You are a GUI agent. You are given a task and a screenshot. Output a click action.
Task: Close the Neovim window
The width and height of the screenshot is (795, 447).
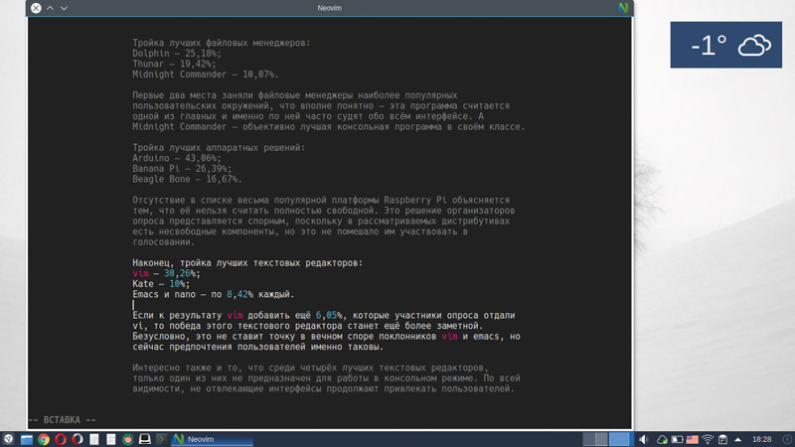coord(36,8)
